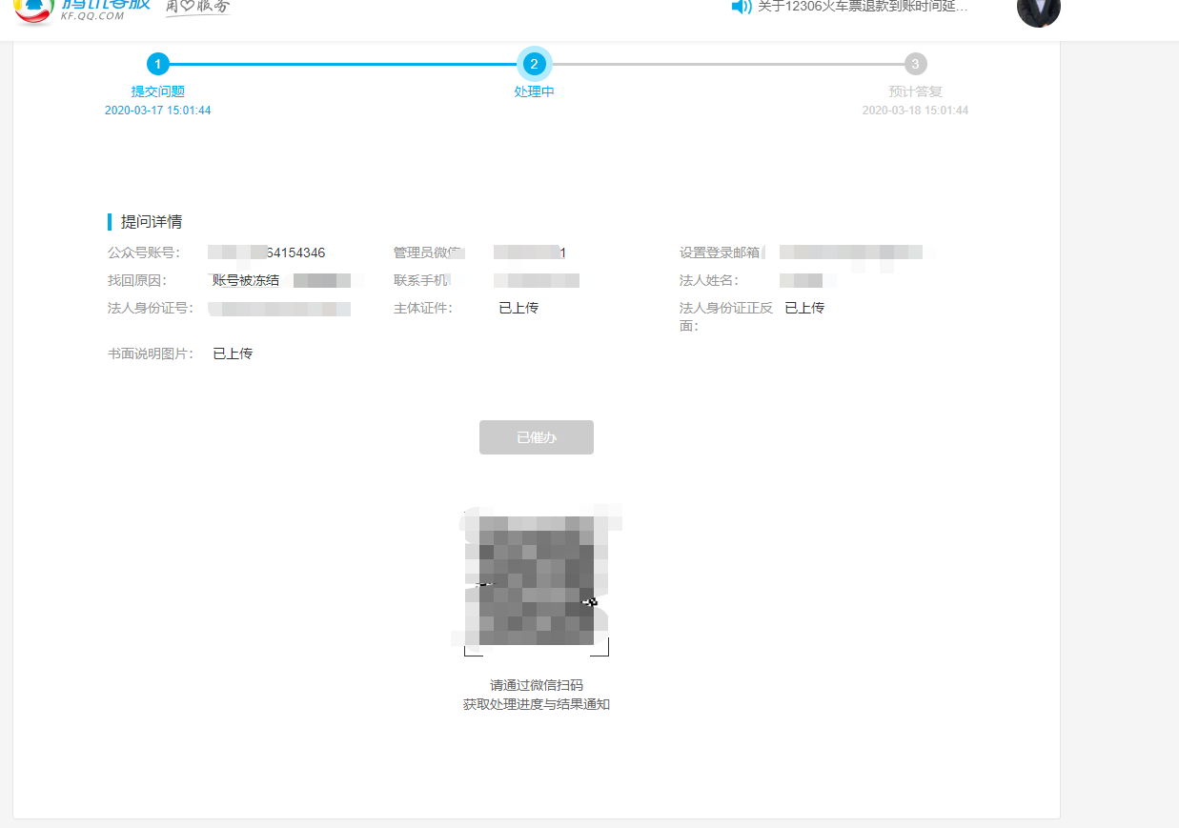The image size is (1179, 828).
Task: Select step 3 circle 预计答复
Action: click(915, 64)
